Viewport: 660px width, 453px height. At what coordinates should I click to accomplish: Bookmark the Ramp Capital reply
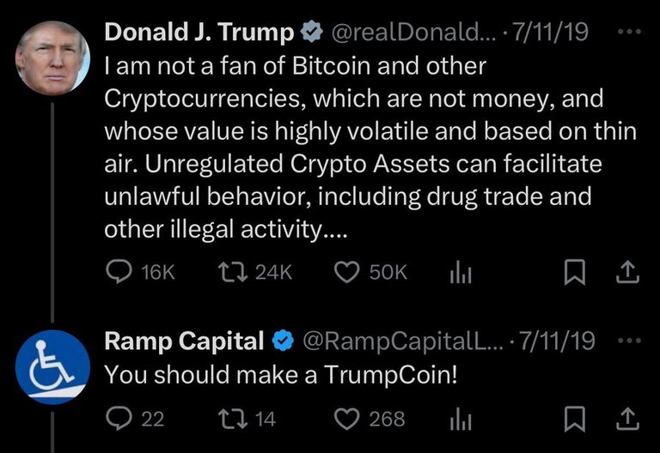coord(575,419)
